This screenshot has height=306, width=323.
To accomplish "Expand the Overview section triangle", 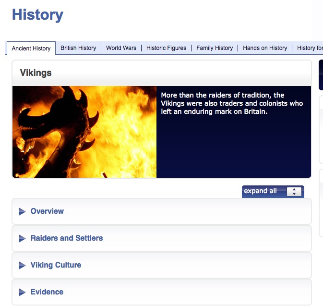I will 22,211.
